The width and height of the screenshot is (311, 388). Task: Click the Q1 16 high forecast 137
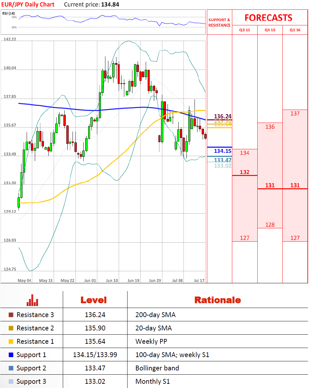[x=295, y=114]
